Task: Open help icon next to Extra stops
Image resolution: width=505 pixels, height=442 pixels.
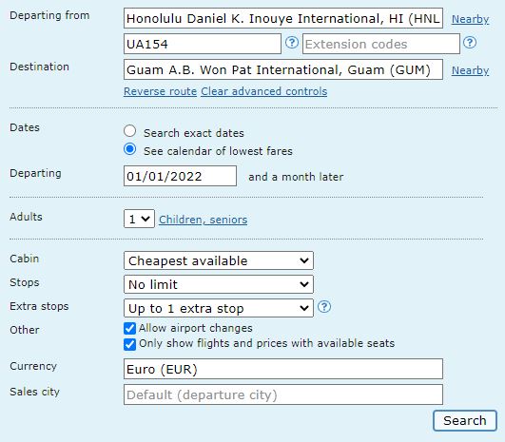Action: point(324,306)
